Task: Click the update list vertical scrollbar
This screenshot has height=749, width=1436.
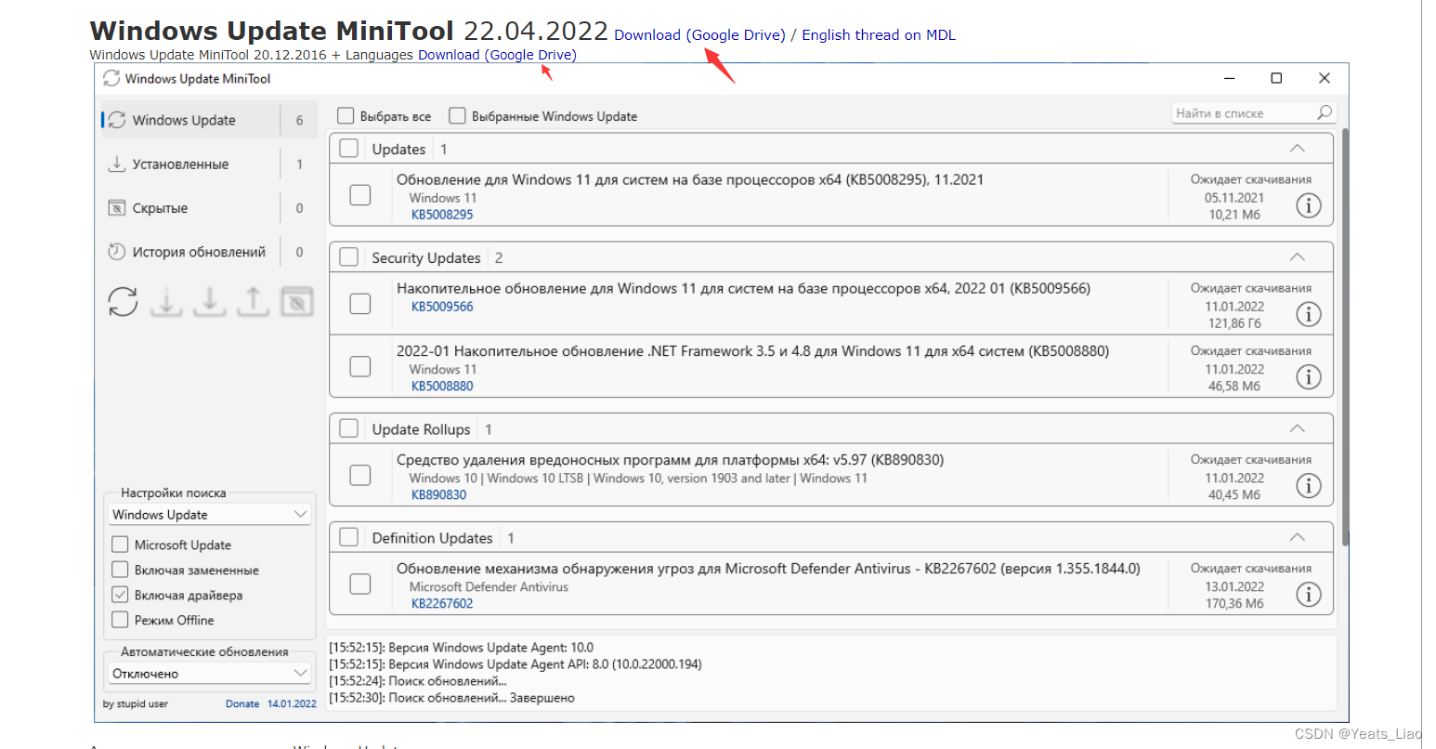Action: 1344,339
